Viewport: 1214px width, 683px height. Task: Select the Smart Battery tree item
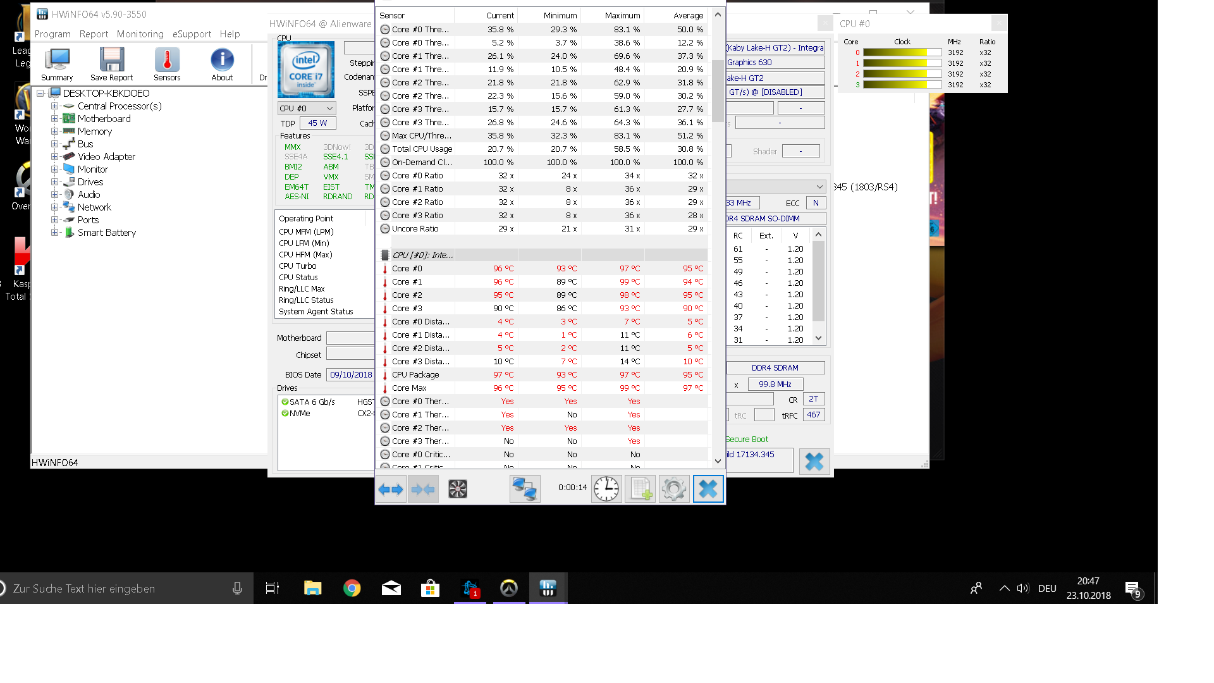point(107,233)
